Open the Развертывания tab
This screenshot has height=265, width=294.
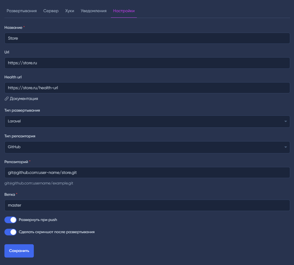22,11
